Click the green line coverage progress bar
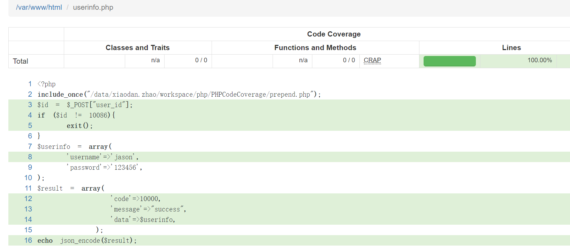 coord(449,61)
